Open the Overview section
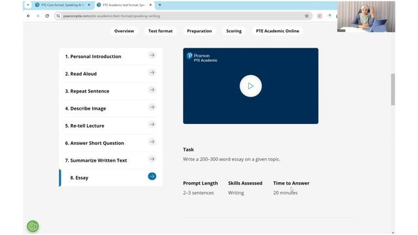Viewport: 418px width, 235px height. 124,31
